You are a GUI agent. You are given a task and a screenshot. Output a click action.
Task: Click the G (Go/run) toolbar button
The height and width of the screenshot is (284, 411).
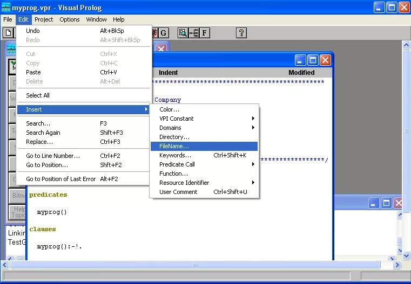tap(163, 33)
